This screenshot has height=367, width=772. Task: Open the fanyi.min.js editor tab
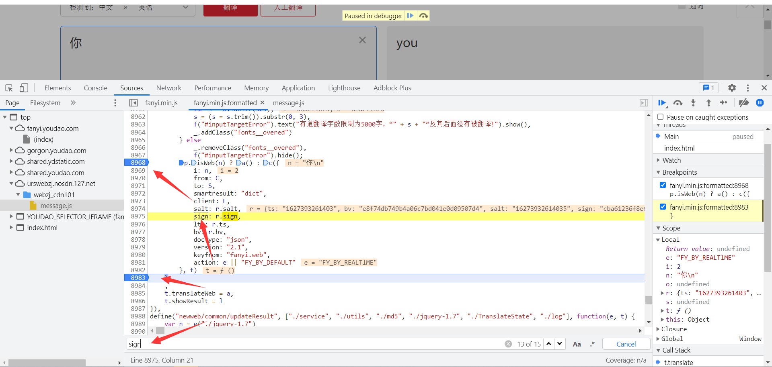(x=161, y=103)
